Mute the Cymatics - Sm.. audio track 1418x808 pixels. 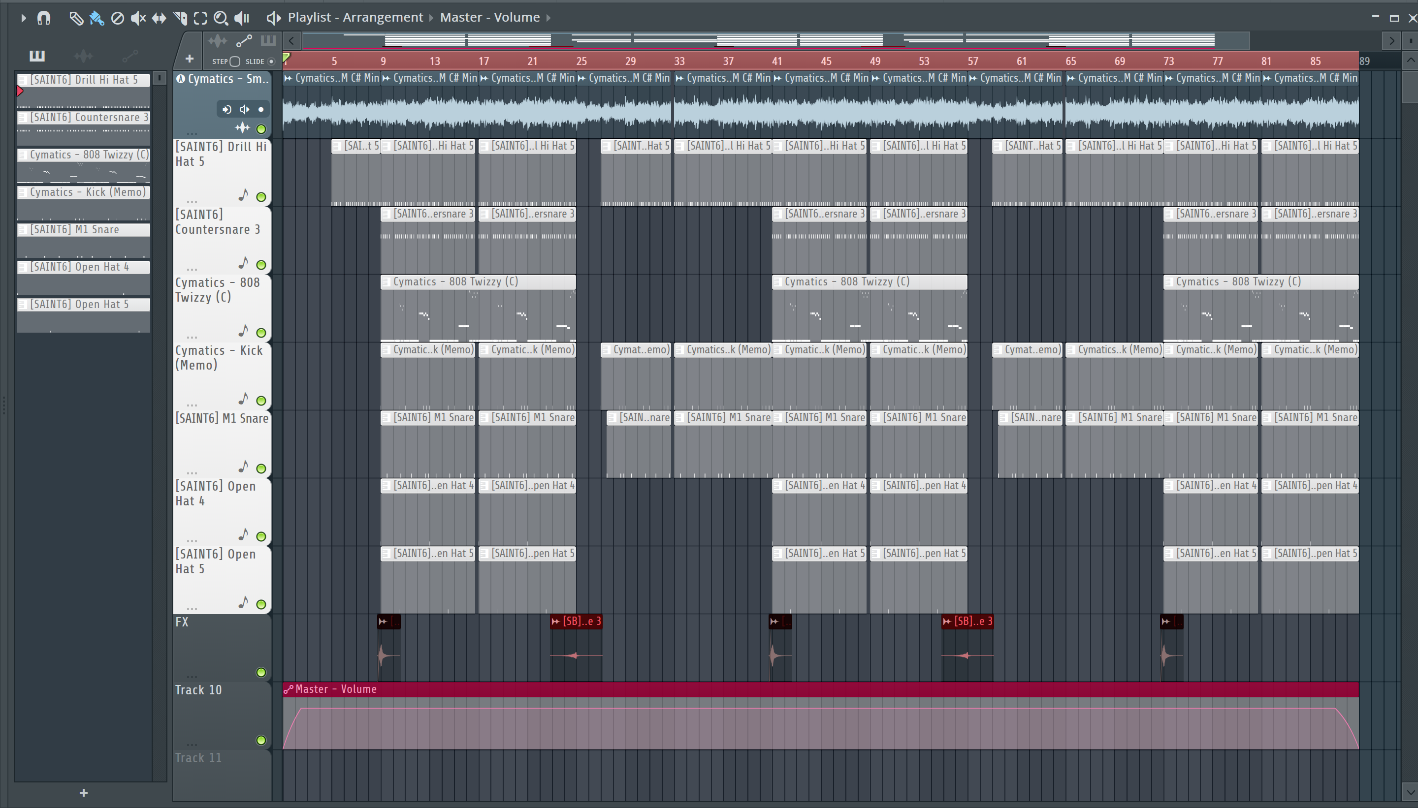click(261, 129)
